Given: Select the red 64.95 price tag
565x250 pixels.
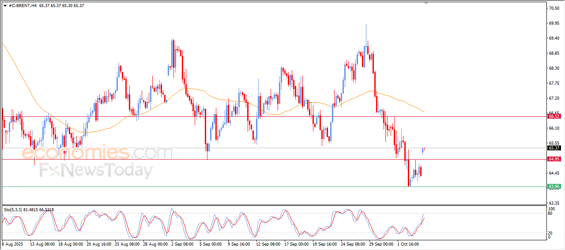Looking at the screenshot, I should click(554, 159).
